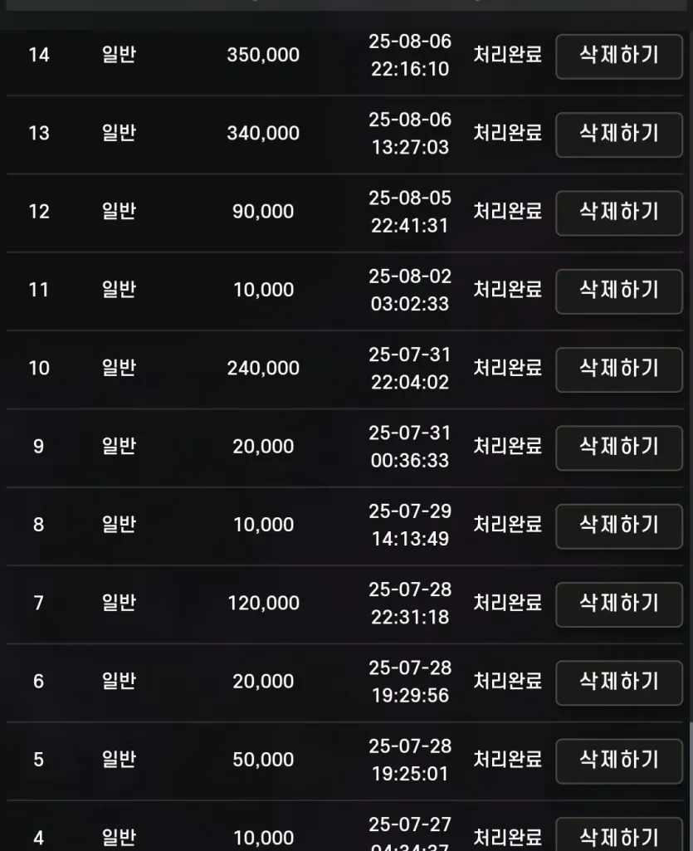Select the 350,000 amount cell
Screen dimensions: 693x851
[x=263, y=55]
